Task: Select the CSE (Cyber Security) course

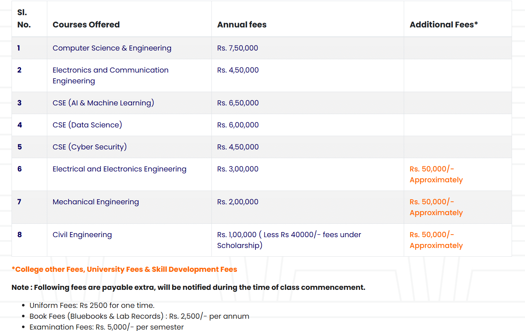Action: coord(89,147)
